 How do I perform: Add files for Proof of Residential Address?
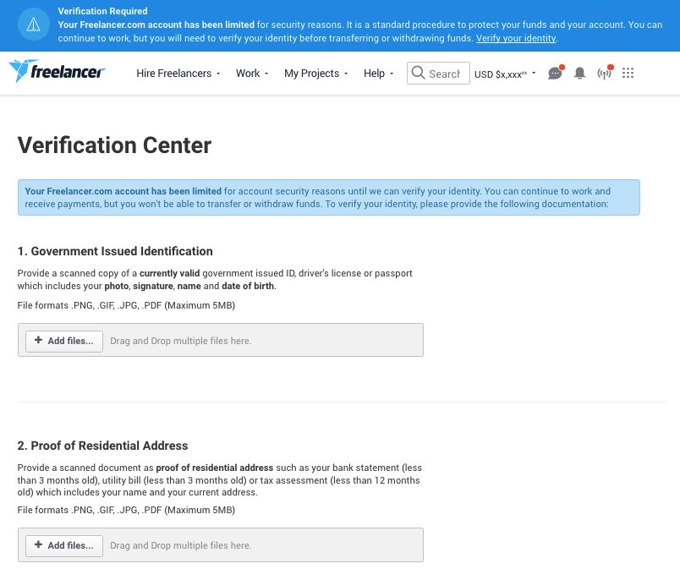64,545
